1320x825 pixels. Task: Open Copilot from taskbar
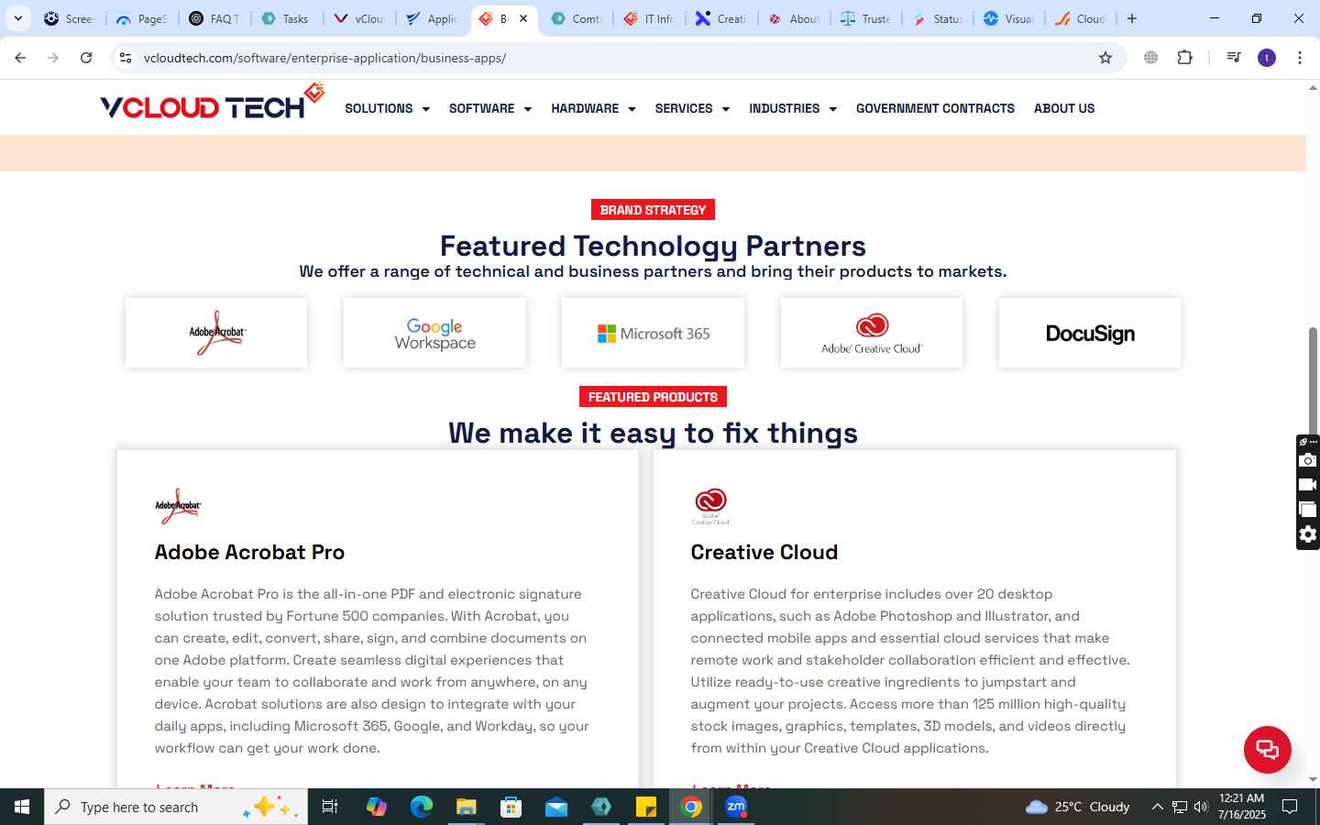(x=376, y=807)
